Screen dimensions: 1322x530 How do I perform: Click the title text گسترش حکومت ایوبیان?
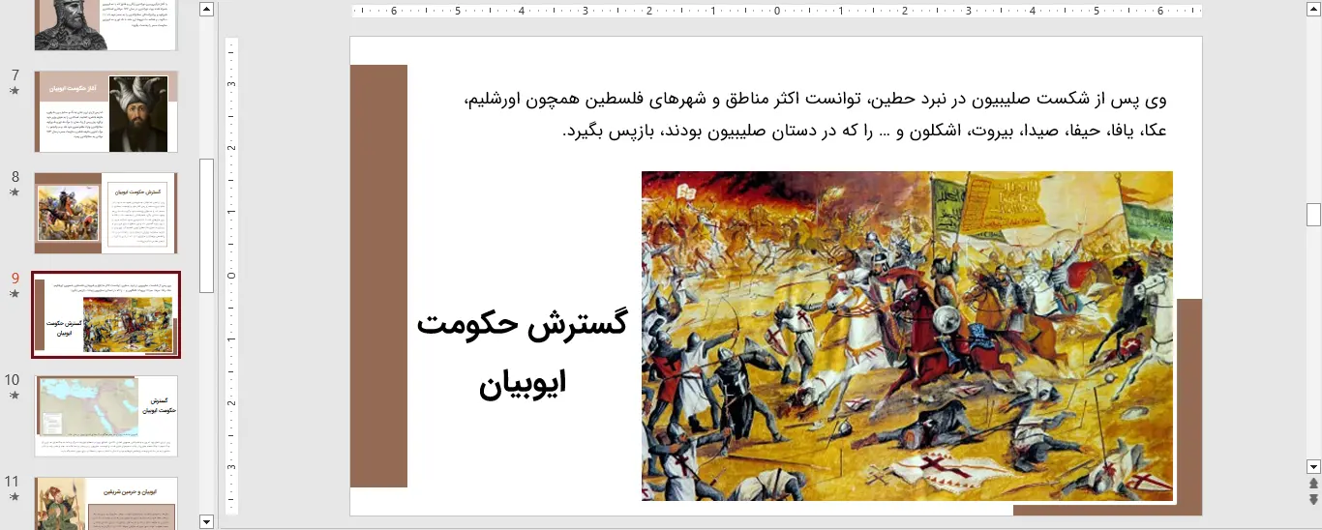click(x=523, y=353)
